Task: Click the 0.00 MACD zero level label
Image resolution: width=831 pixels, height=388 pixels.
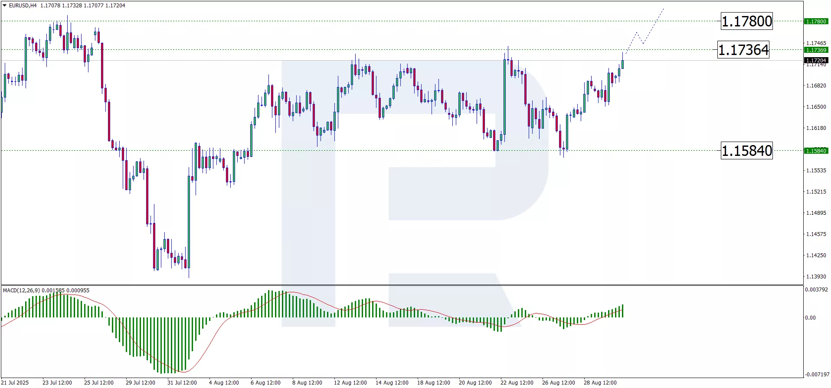Action: pos(810,318)
